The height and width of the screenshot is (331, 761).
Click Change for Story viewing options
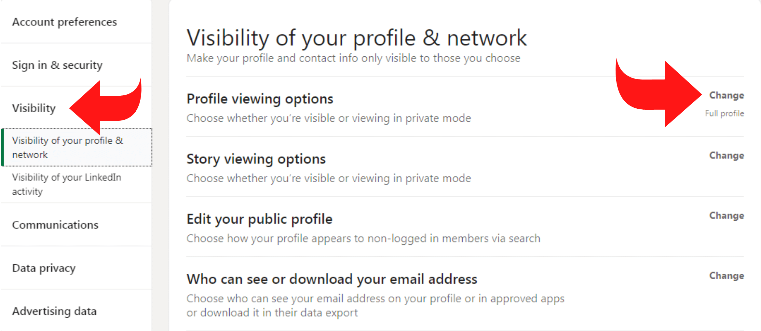tap(726, 156)
